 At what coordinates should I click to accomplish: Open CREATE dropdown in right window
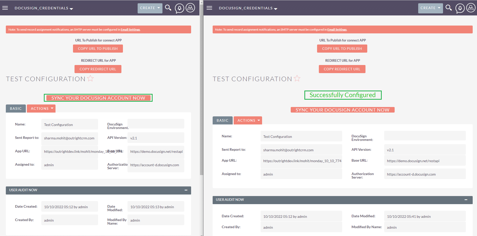pos(430,8)
